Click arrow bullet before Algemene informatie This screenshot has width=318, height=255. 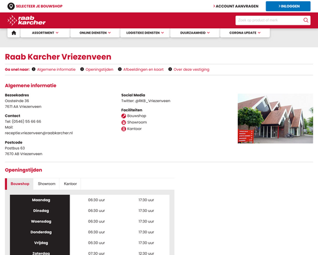pos(34,69)
